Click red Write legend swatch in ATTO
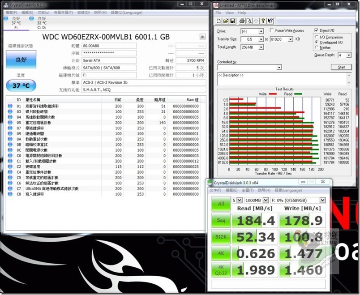 (x=273, y=94)
